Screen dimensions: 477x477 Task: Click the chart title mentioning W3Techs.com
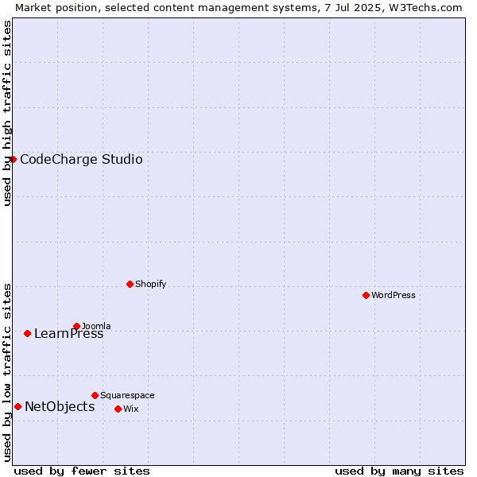point(238,8)
